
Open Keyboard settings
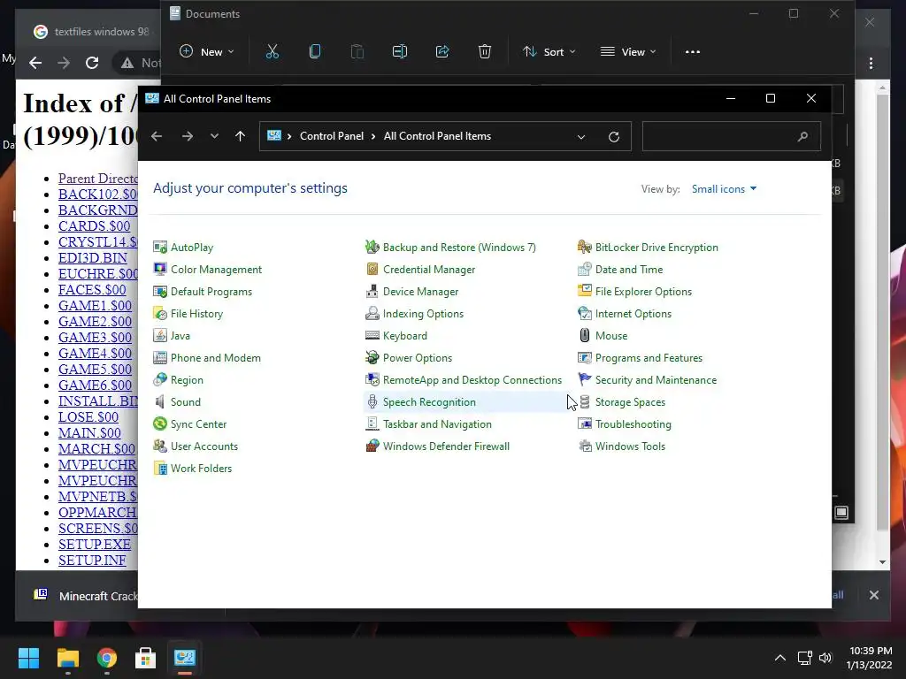pyautogui.click(x=396, y=336)
